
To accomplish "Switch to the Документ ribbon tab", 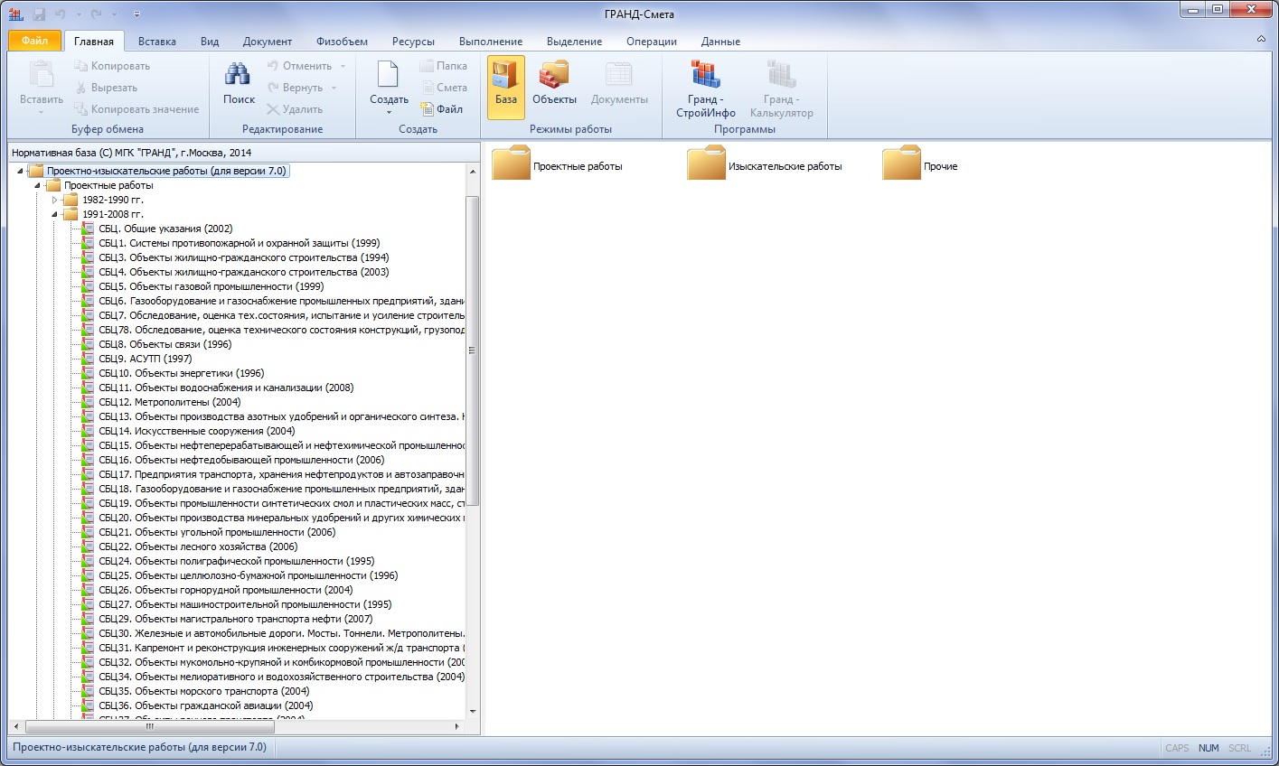I will (x=268, y=42).
